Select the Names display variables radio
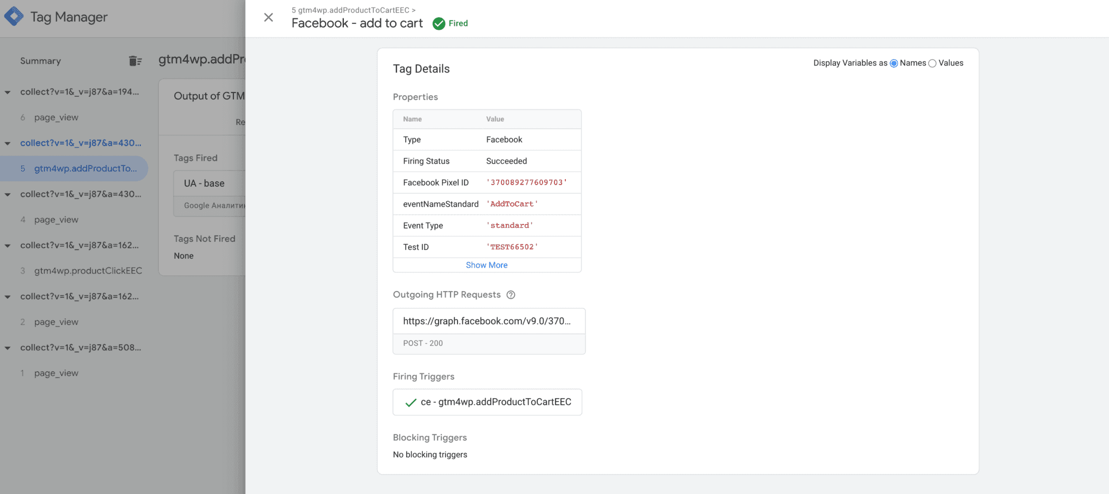Viewport: 1109px width, 494px height. tap(893, 63)
